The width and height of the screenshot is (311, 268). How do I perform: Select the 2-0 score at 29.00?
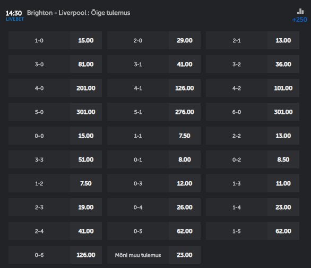(x=154, y=40)
